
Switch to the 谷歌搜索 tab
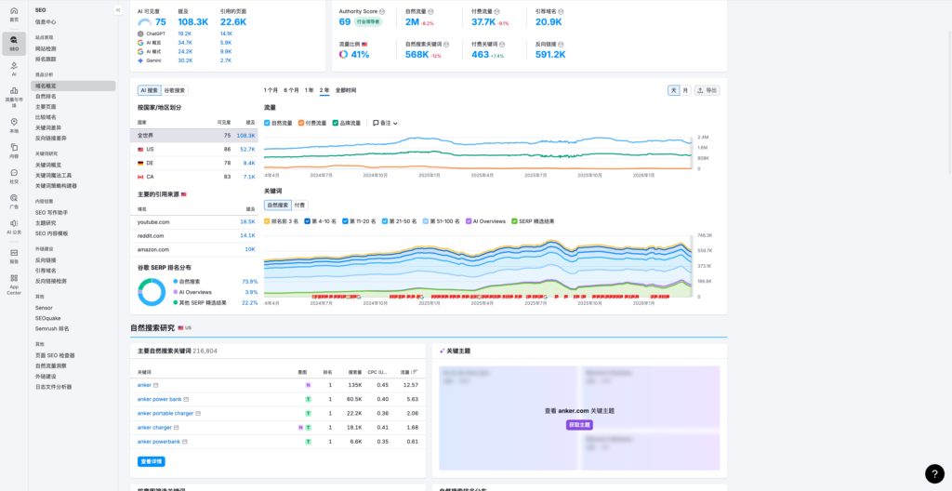point(175,90)
